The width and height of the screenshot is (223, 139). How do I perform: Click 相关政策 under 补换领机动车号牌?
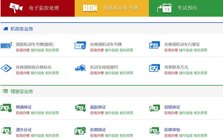tap(126, 50)
